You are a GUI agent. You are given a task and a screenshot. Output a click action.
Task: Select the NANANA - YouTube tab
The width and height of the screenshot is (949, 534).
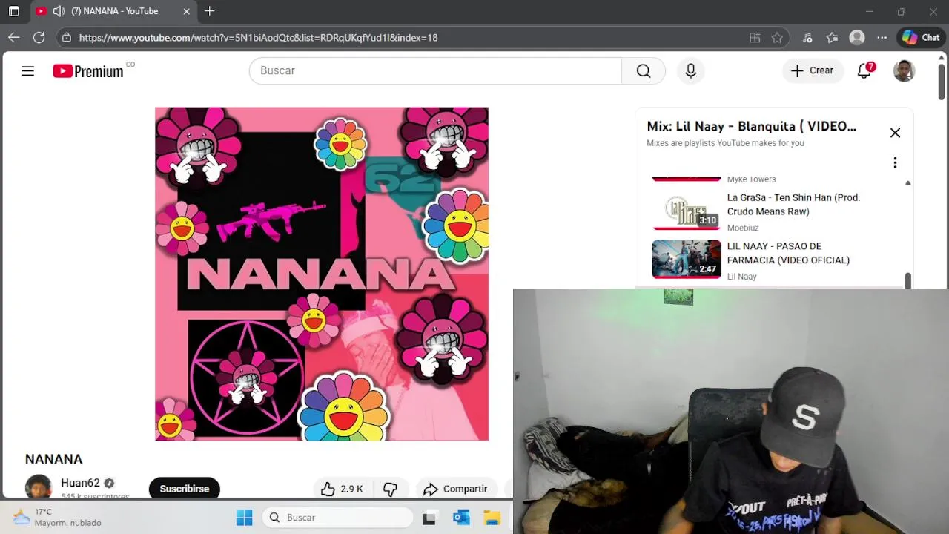(114, 11)
